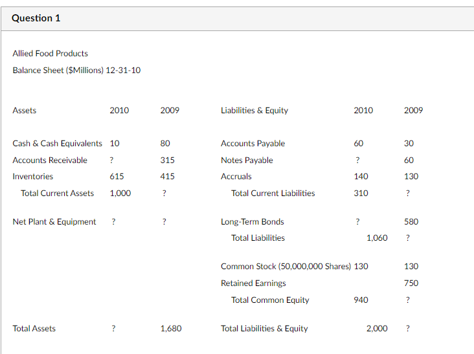
Task: Select Common Stock 2009 value 130
Action: [x=411, y=267]
